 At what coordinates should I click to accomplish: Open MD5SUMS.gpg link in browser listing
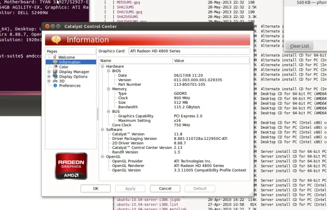pos(128,3)
